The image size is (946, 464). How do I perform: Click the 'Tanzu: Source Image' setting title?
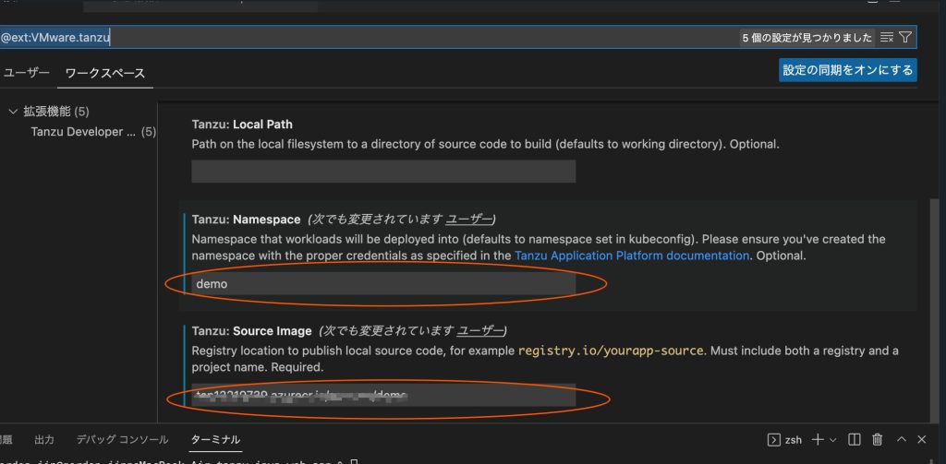click(x=251, y=331)
